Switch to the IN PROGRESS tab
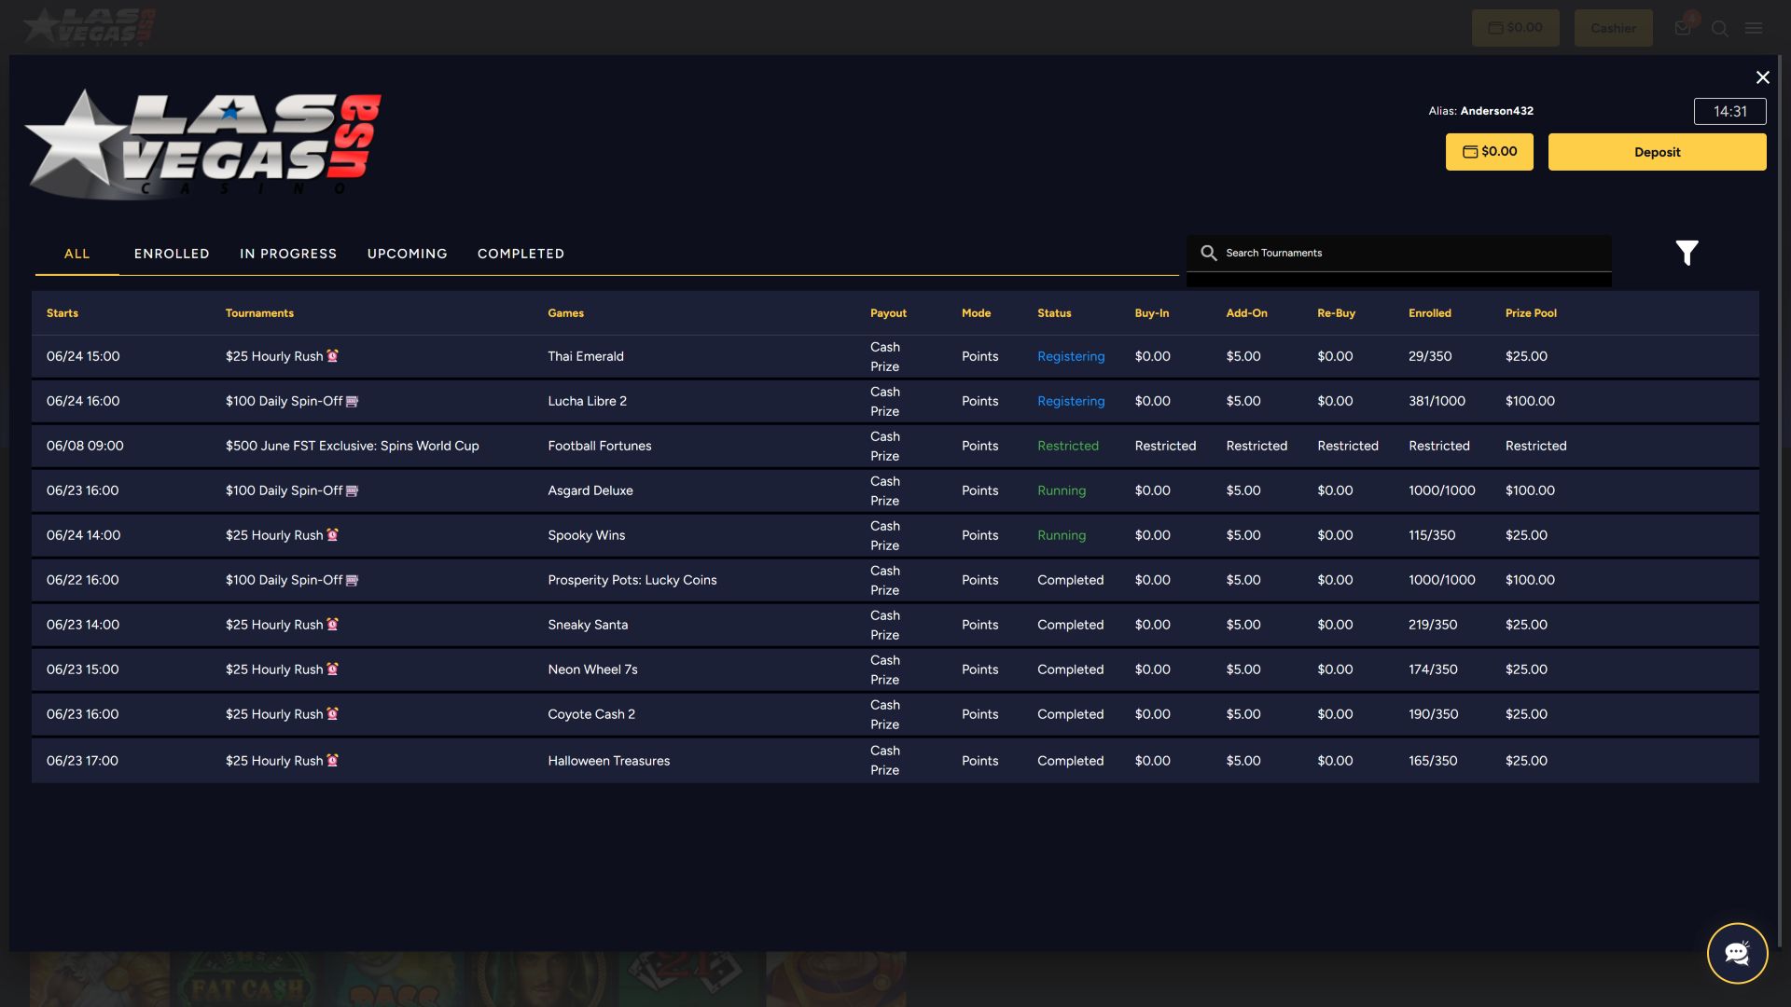This screenshot has height=1007, width=1791. 288,254
